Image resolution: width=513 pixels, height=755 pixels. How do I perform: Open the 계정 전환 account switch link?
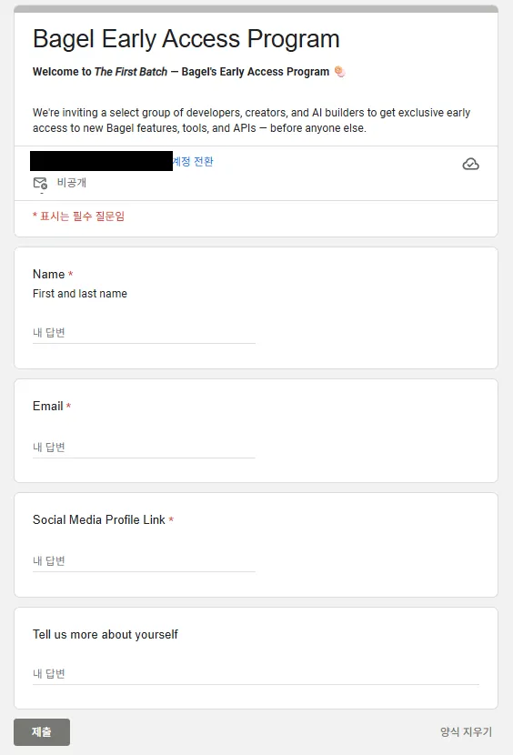[193, 161]
